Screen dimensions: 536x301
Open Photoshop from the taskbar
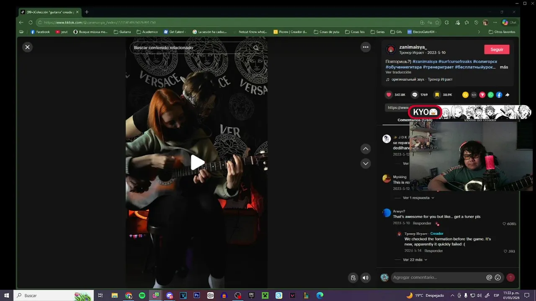197,296
